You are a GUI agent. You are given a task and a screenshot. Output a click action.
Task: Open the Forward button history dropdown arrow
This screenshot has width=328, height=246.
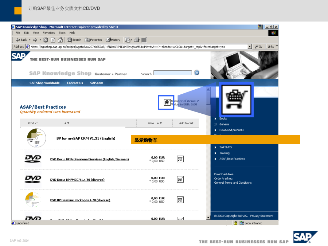(40, 40)
